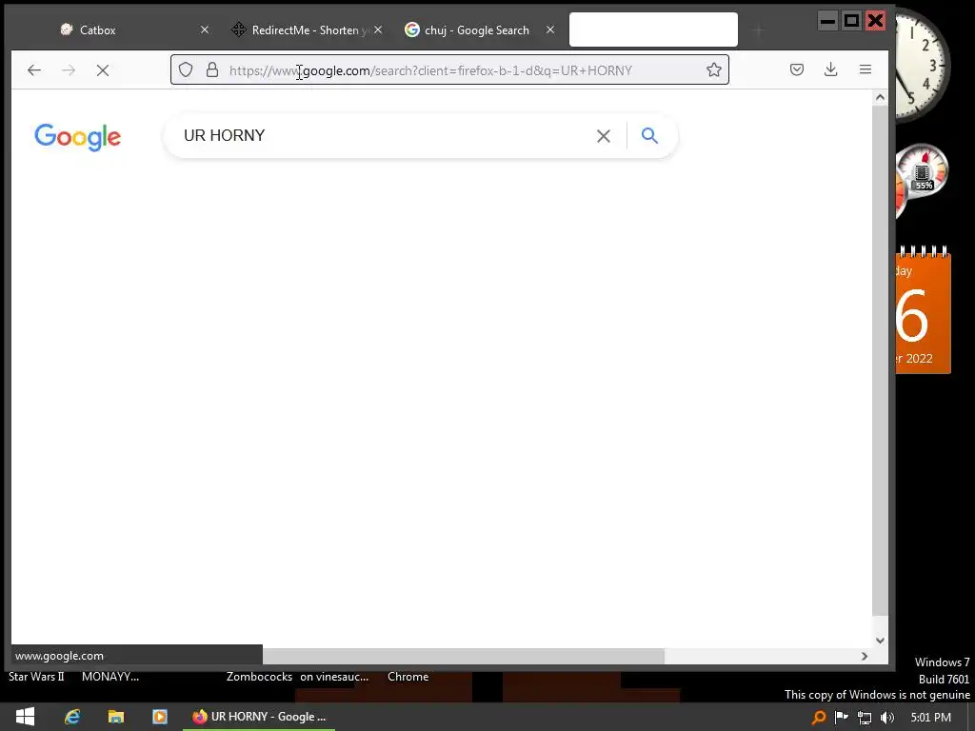
Task: Open the media player taskbar icon
Action: (160, 717)
